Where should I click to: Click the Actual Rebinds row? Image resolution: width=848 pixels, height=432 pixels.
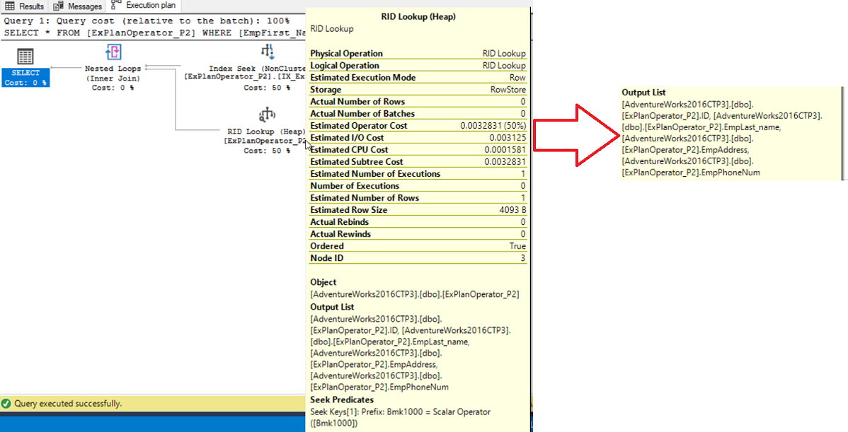[x=418, y=222]
